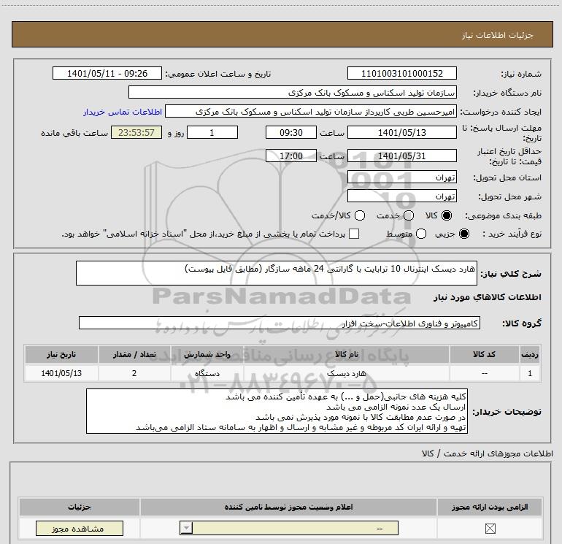
Task: Click announcement date field 1401/05/11 - 09:26
Action: [107, 73]
